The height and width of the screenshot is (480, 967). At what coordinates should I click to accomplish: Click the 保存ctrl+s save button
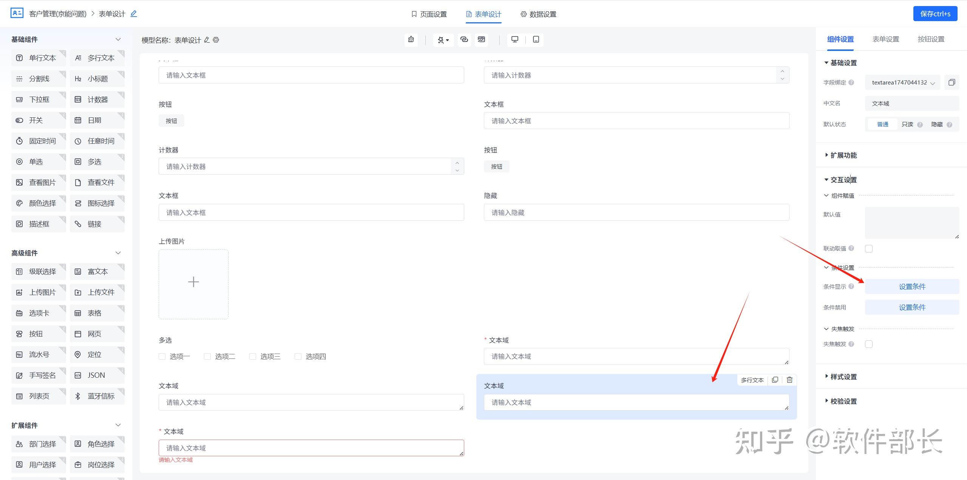936,13
